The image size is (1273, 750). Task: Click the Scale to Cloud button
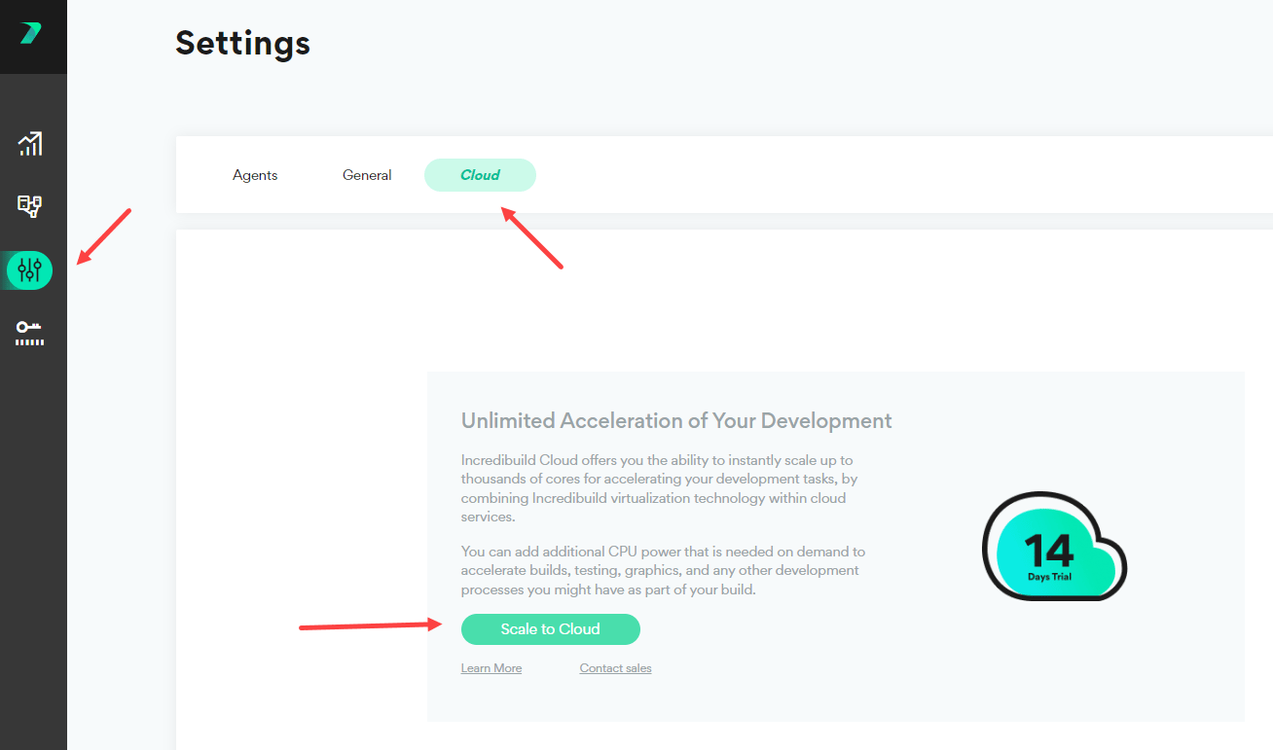point(551,629)
